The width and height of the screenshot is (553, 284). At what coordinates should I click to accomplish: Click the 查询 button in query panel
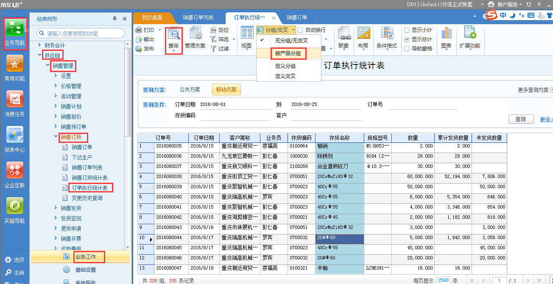(x=521, y=119)
